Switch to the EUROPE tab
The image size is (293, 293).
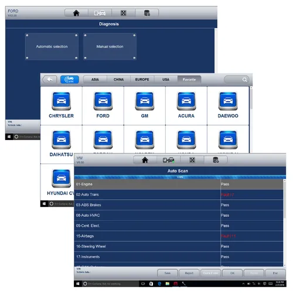coord(142,80)
